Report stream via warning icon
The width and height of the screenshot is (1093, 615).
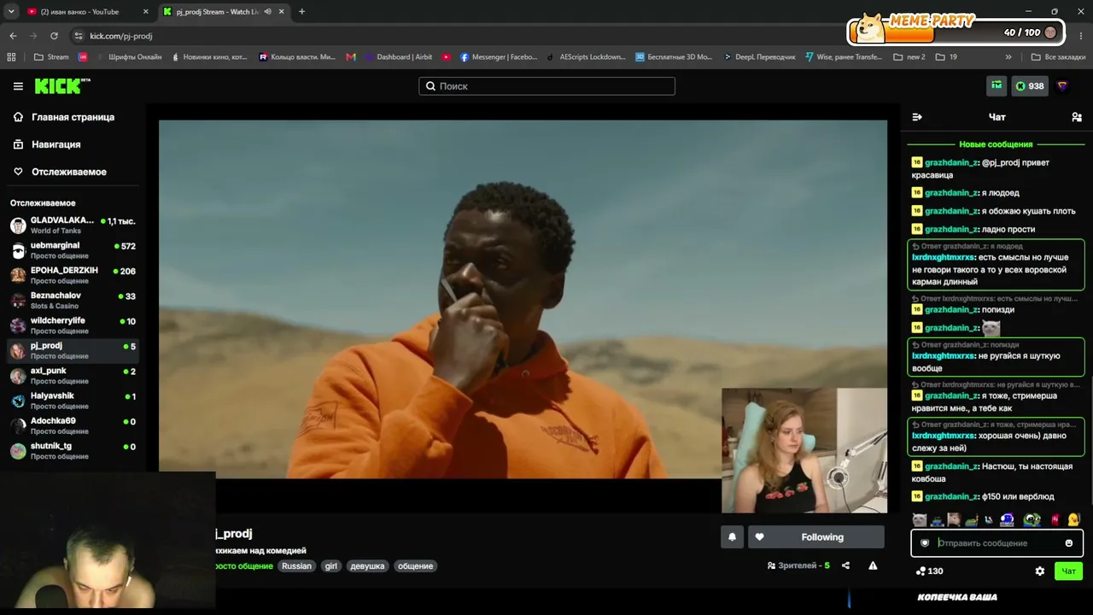click(873, 565)
